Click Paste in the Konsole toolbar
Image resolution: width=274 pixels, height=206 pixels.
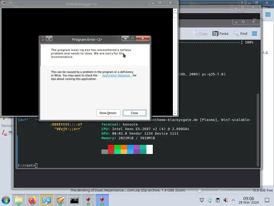(x=220, y=34)
